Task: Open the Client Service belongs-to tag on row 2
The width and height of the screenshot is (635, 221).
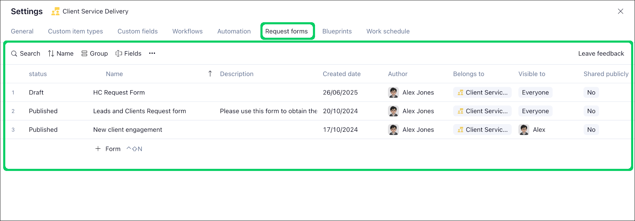Action: tap(482, 111)
